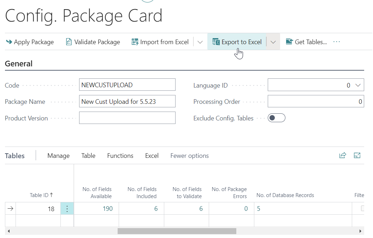
Task: Expand Tables section to full page icon
Action: coord(357,156)
